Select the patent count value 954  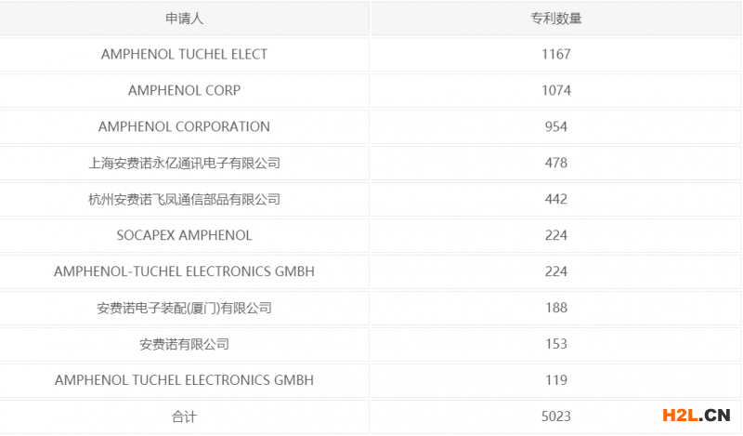[x=555, y=126]
